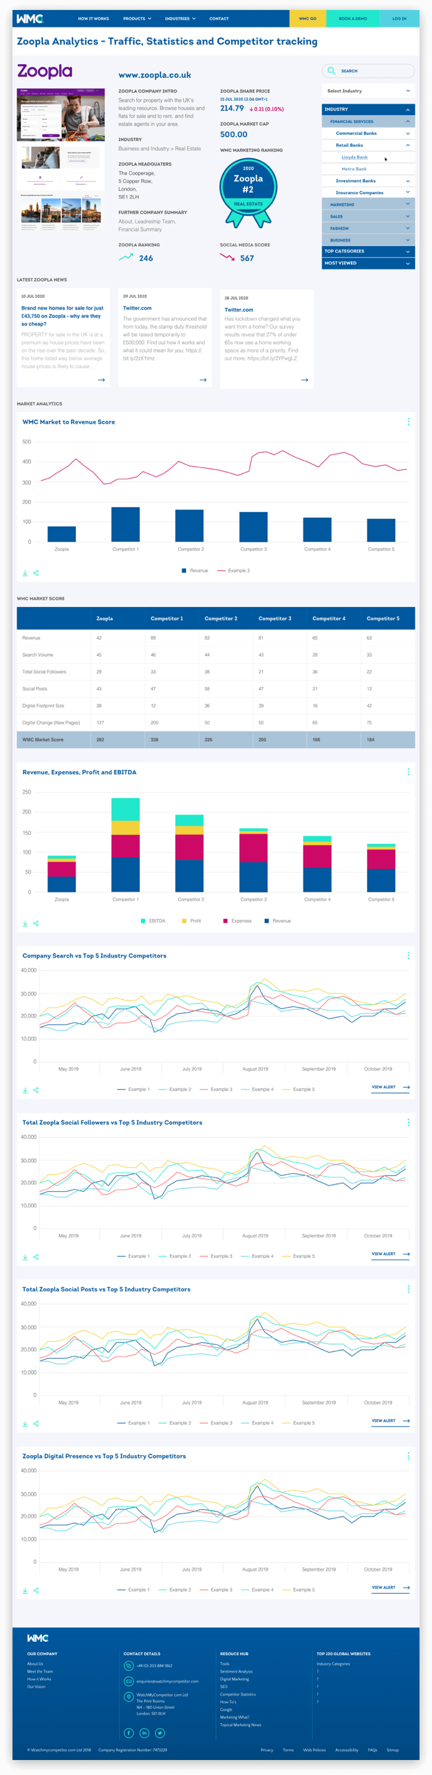Open How It Works in the navigation
This screenshot has width=432, height=1775.
[93, 19]
